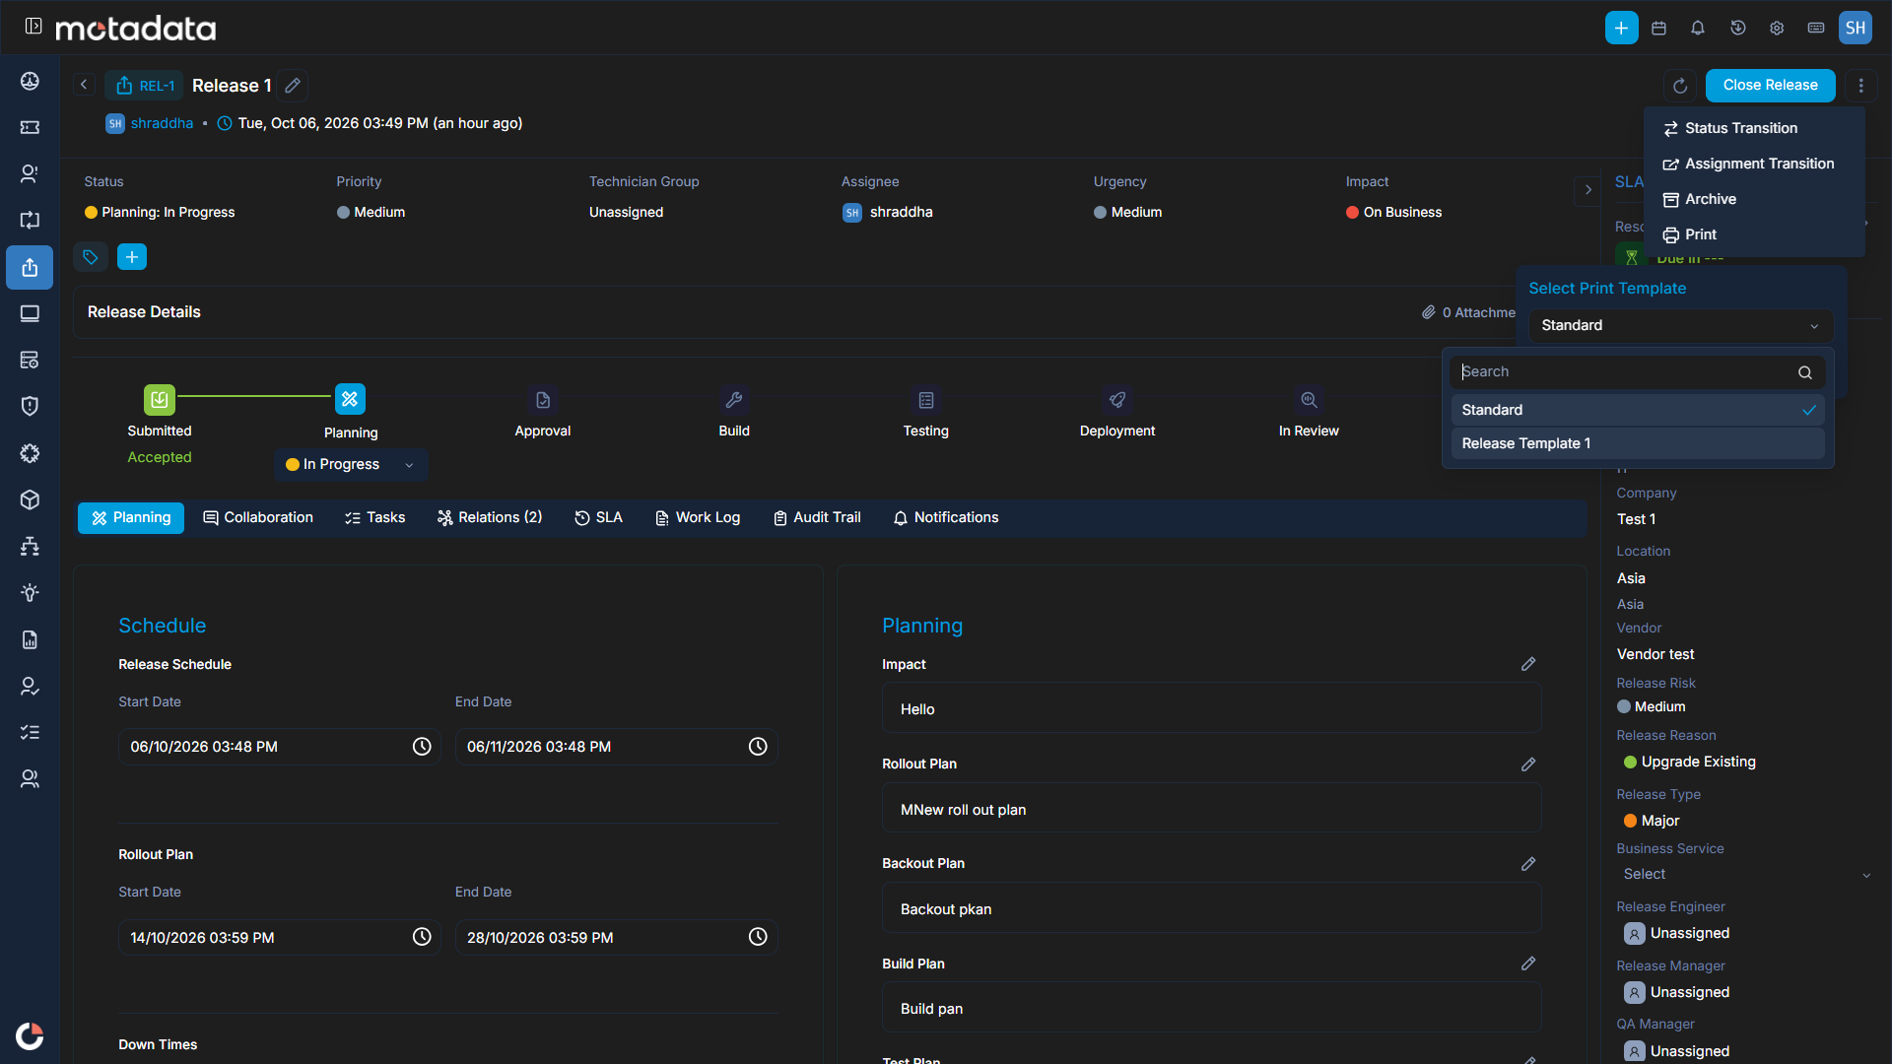Click the shraddha requester link
This screenshot has height=1064, width=1892.
(162, 123)
